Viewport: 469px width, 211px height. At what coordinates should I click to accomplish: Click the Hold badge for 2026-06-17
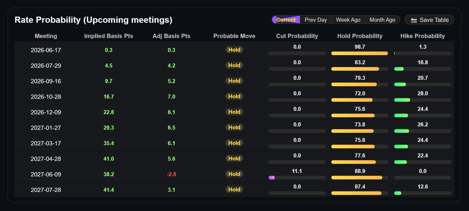click(234, 50)
